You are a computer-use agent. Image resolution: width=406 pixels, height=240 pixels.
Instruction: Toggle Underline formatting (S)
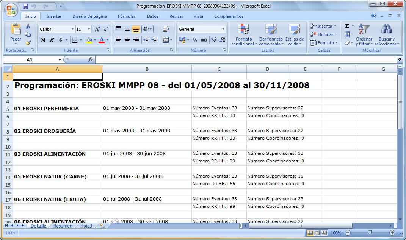coord(60,40)
